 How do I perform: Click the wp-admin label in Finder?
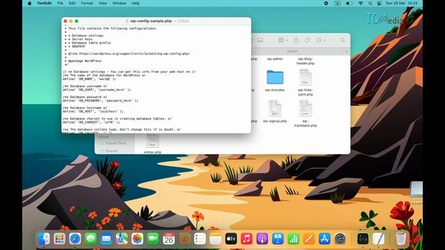275,59
